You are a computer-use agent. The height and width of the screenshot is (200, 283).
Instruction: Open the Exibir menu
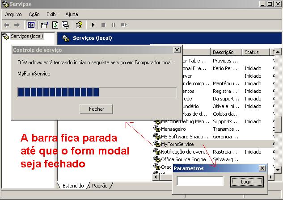click(x=52, y=14)
